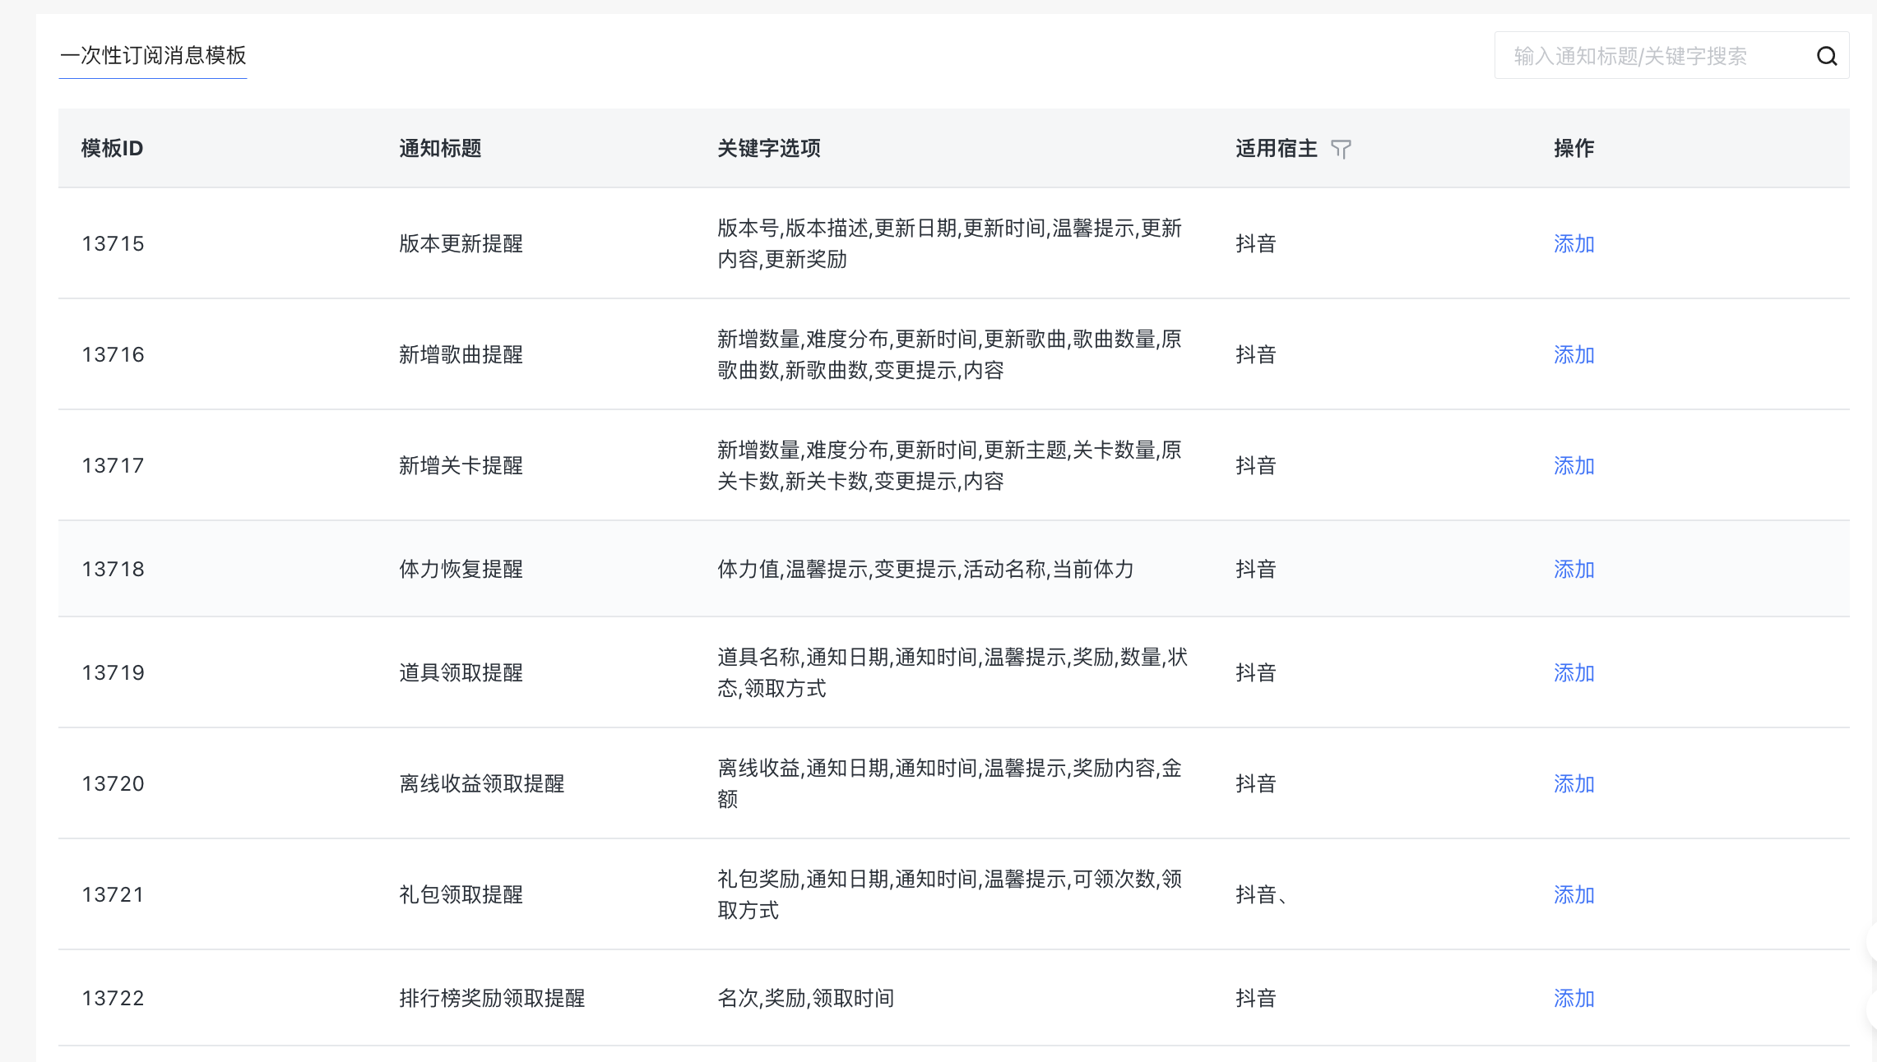Click 添加 for template 13721
1877x1062 pixels.
(1573, 894)
